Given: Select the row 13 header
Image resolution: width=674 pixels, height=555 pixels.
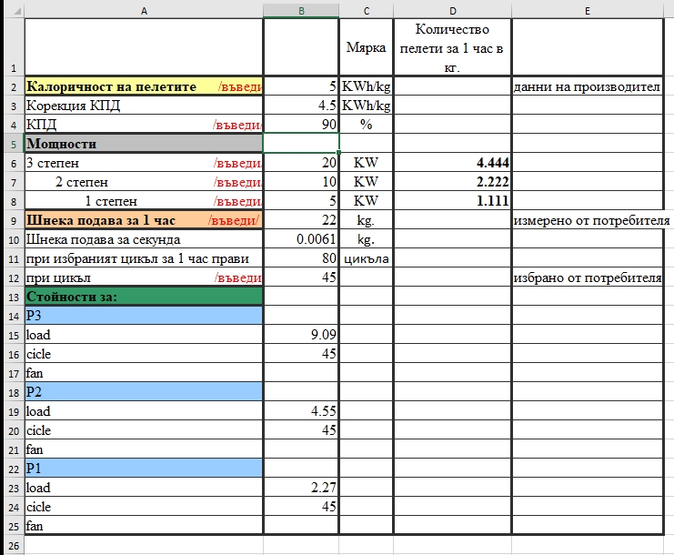Looking at the screenshot, I should pyautogui.click(x=11, y=297).
